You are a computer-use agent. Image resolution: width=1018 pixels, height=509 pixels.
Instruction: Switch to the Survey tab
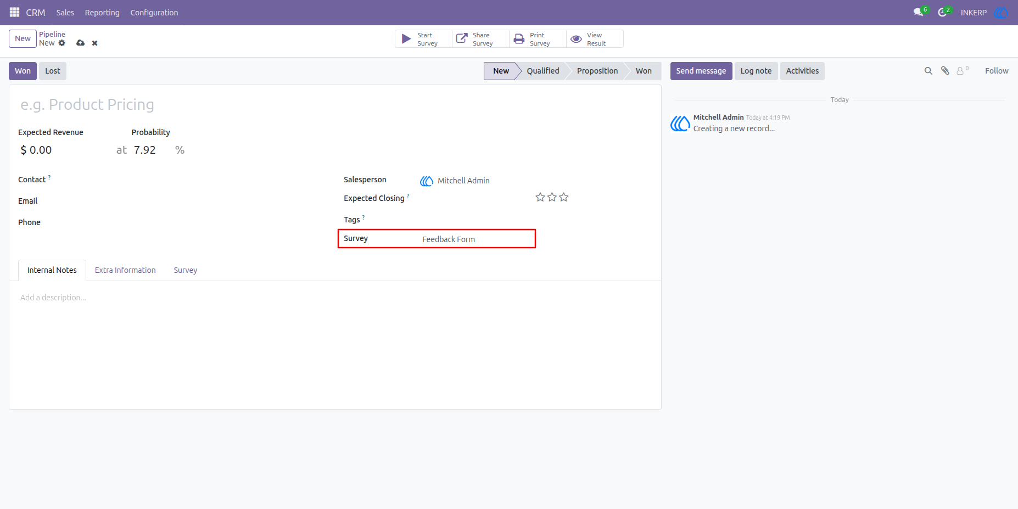[x=186, y=270]
